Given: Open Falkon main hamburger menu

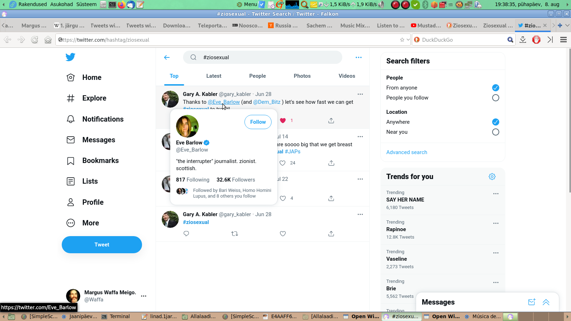Looking at the screenshot, I should pos(564,40).
